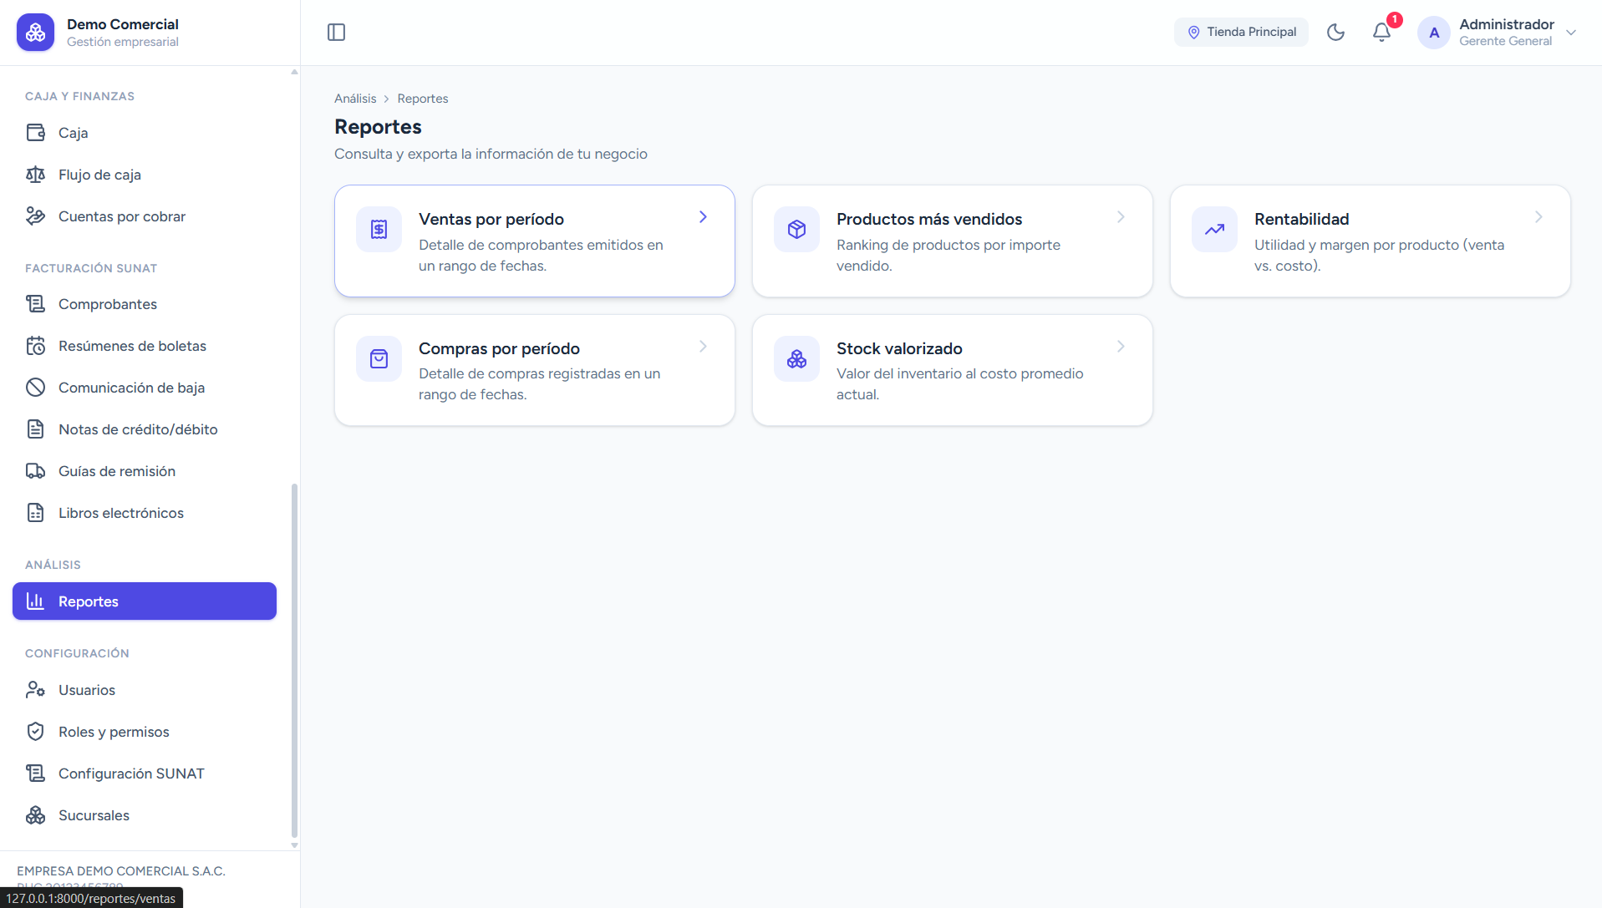Click the Administrador avatar circle
Image resolution: width=1602 pixels, height=908 pixels.
click(1434, 33)
